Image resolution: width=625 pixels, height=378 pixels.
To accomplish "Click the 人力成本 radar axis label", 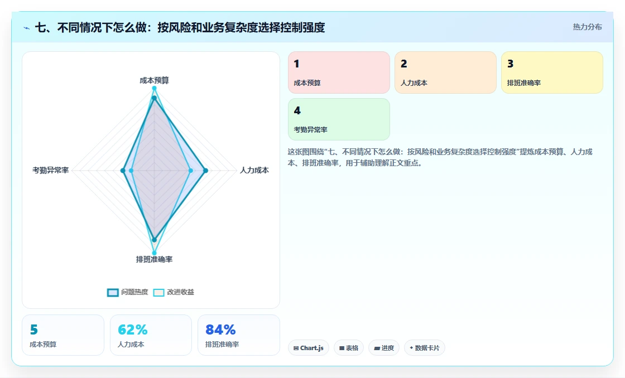I will coord(254,171).
